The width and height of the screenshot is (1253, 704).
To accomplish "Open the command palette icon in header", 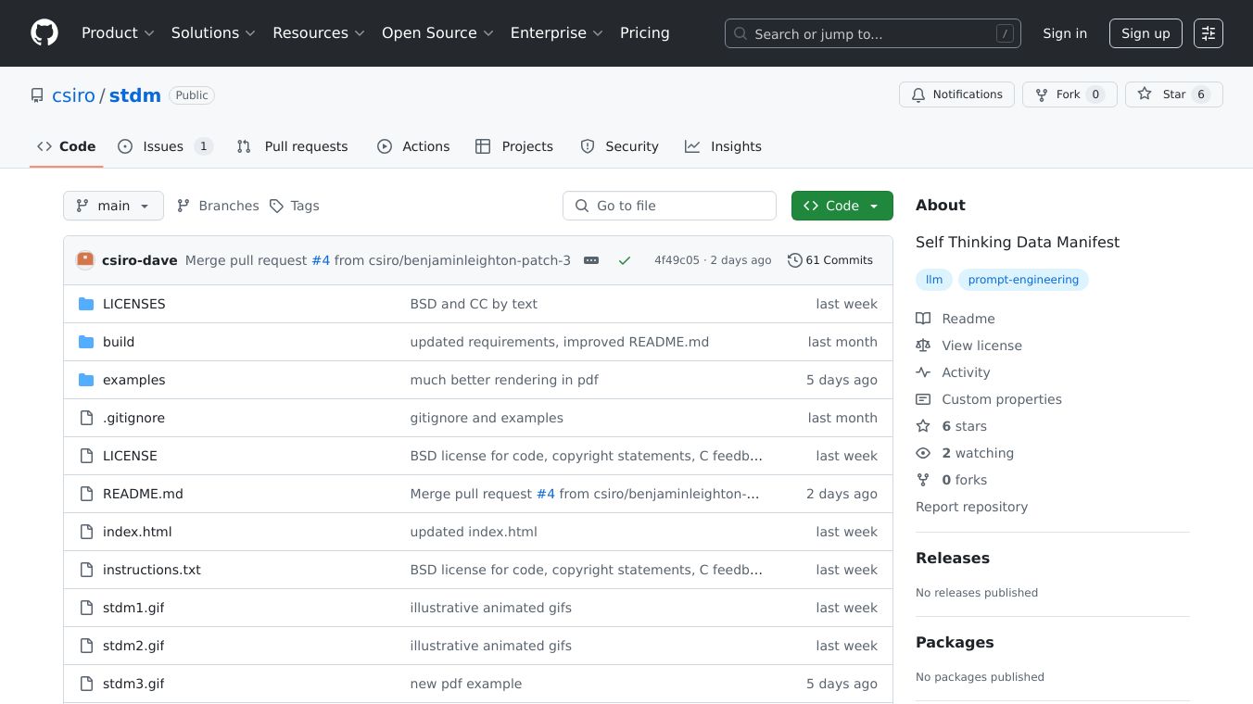I will [1208, 33].
